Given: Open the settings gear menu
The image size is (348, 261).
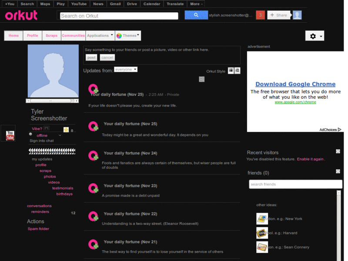Looking at the screenshot, I should coord(313,36).
